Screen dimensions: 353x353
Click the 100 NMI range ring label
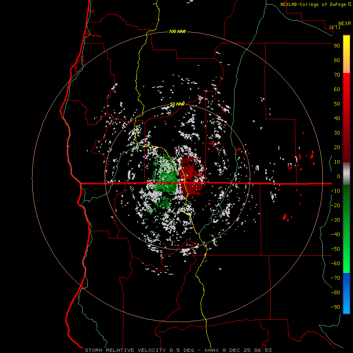pos(177,31)
